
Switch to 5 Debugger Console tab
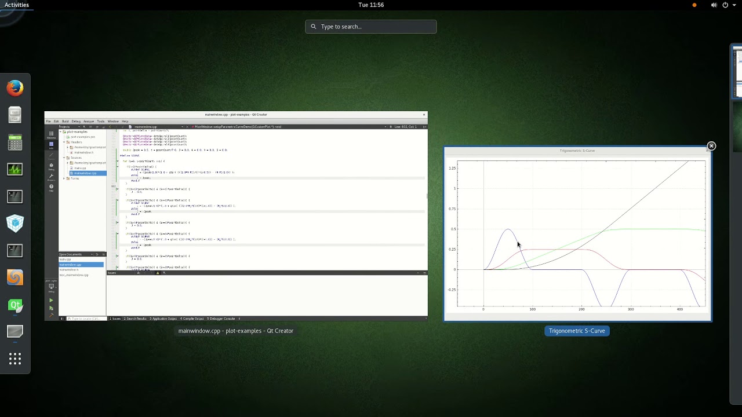pyautogui.click(x=220, y=319)
